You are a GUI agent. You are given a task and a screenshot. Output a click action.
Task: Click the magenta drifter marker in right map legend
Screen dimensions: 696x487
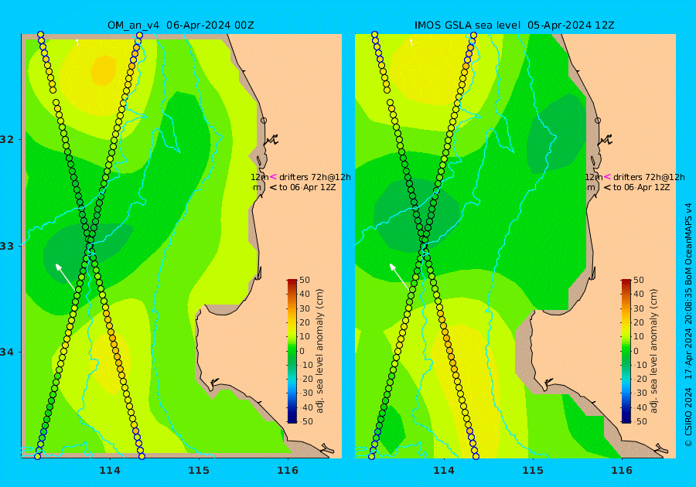coord(607,176)
